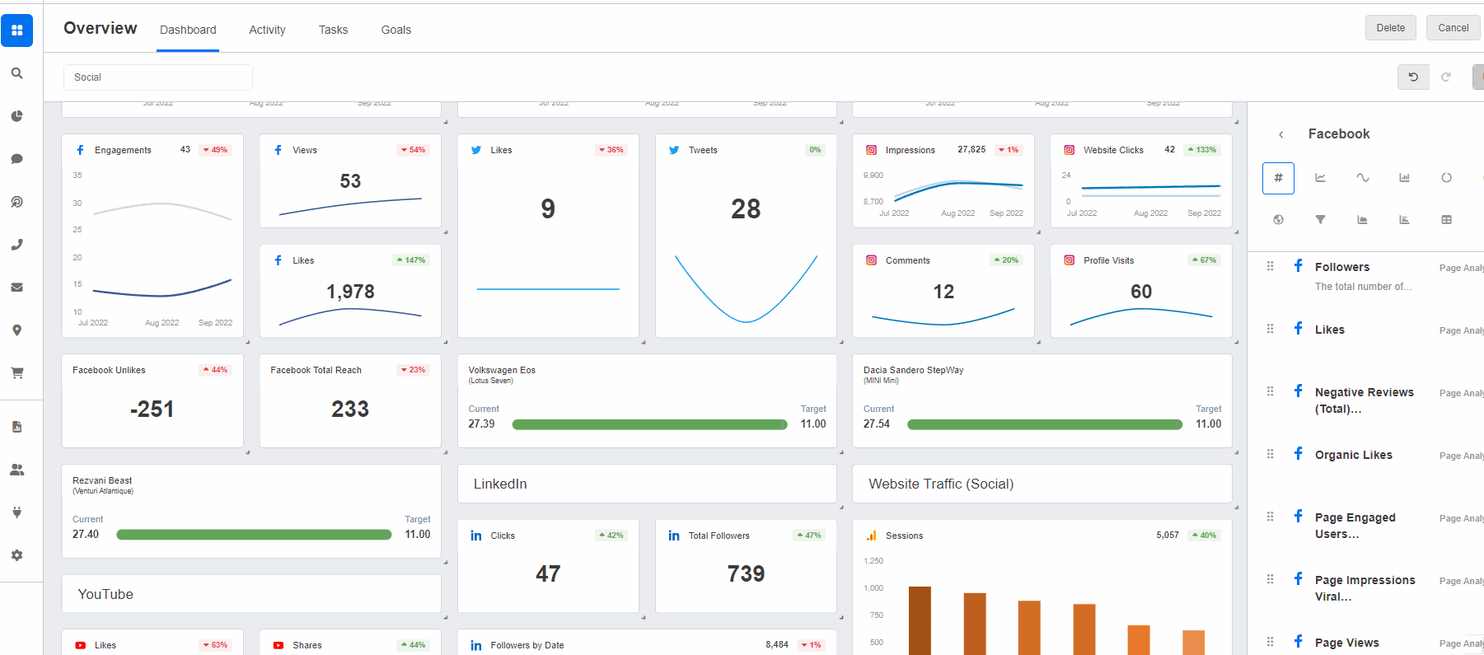Open the Goals tab
1484x655 pixels.
pyautogui.click(x=396, y=30)
